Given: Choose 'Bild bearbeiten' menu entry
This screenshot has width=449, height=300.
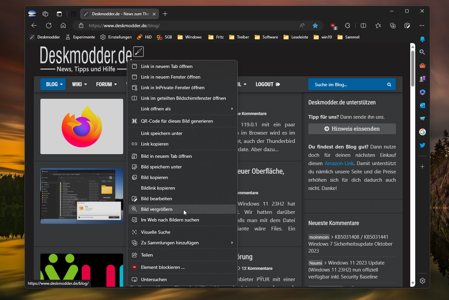Looking at the screenshot, I should click(182, 199).
